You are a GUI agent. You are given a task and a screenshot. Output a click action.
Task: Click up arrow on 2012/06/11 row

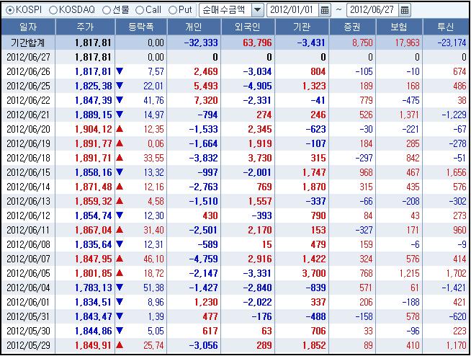click(120, 230)
